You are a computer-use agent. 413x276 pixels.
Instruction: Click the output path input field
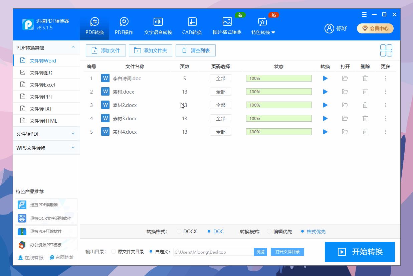(x=214, y=252)
